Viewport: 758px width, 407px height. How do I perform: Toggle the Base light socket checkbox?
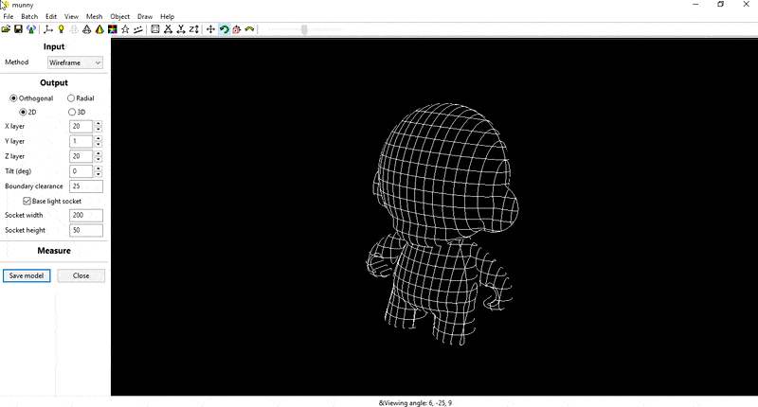(x=27, y=201)
